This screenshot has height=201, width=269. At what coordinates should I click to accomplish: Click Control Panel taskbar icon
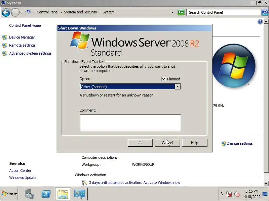point(79,194)
